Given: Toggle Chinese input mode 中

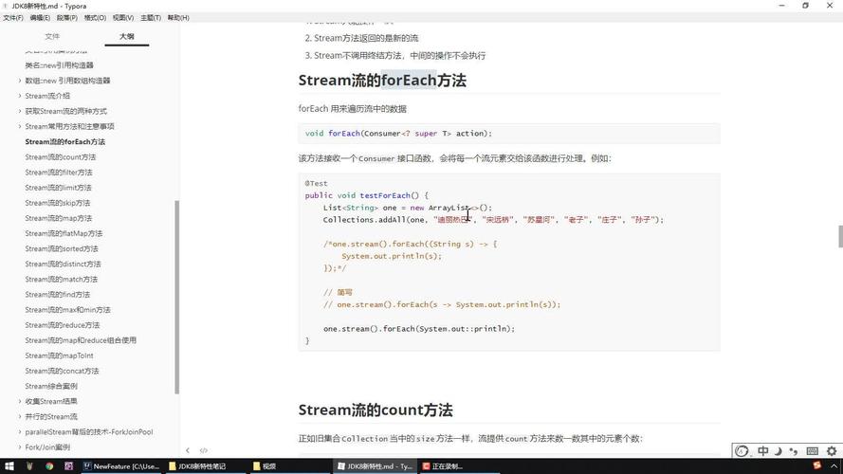Looking at the screenshot, I should [763, 451].
